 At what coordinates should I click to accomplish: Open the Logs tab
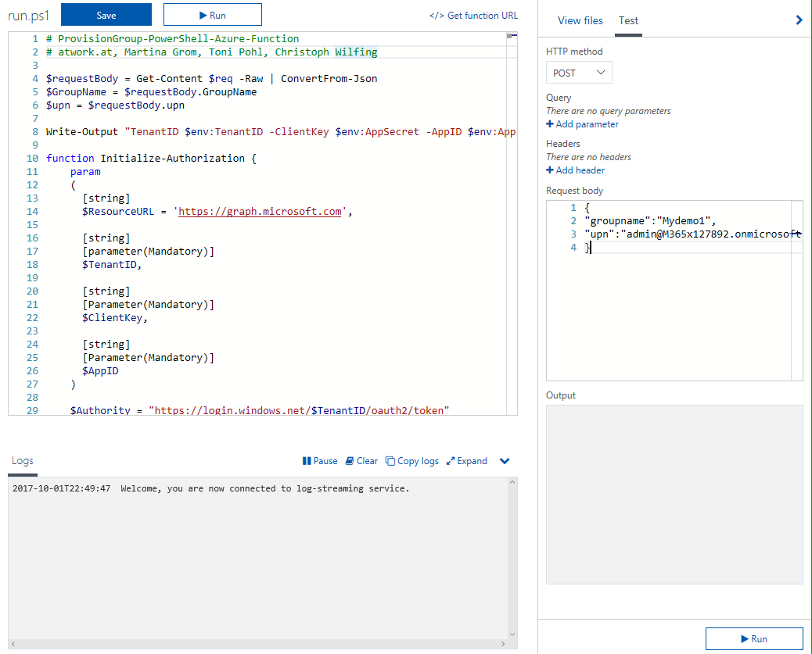23,461
